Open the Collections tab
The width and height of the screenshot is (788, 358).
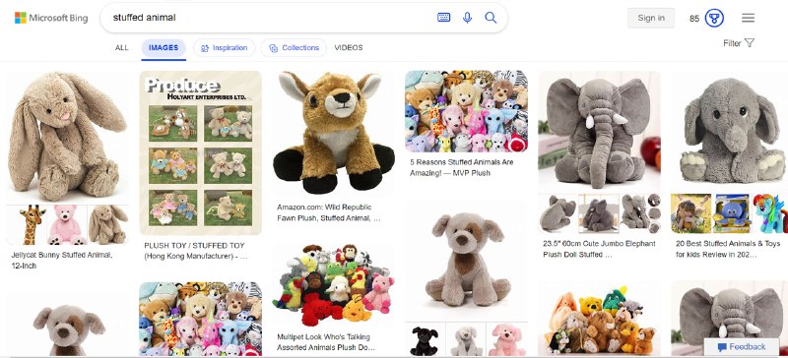click(x=294, y=47)
